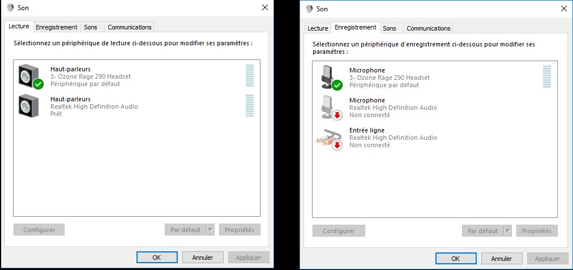573x270 pixels.
Task: Select Enregistrement tab in right window
Action: (356, 27)
